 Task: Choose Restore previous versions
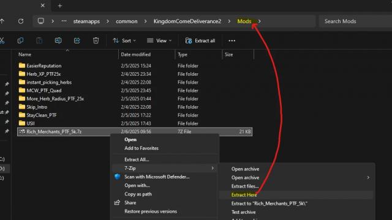(151, 211)
